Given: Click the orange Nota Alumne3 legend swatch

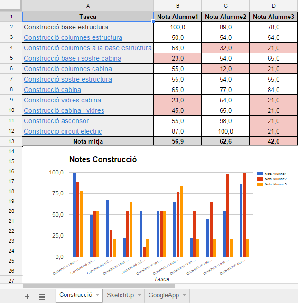Looking at the screenshot, I should 260,184.
